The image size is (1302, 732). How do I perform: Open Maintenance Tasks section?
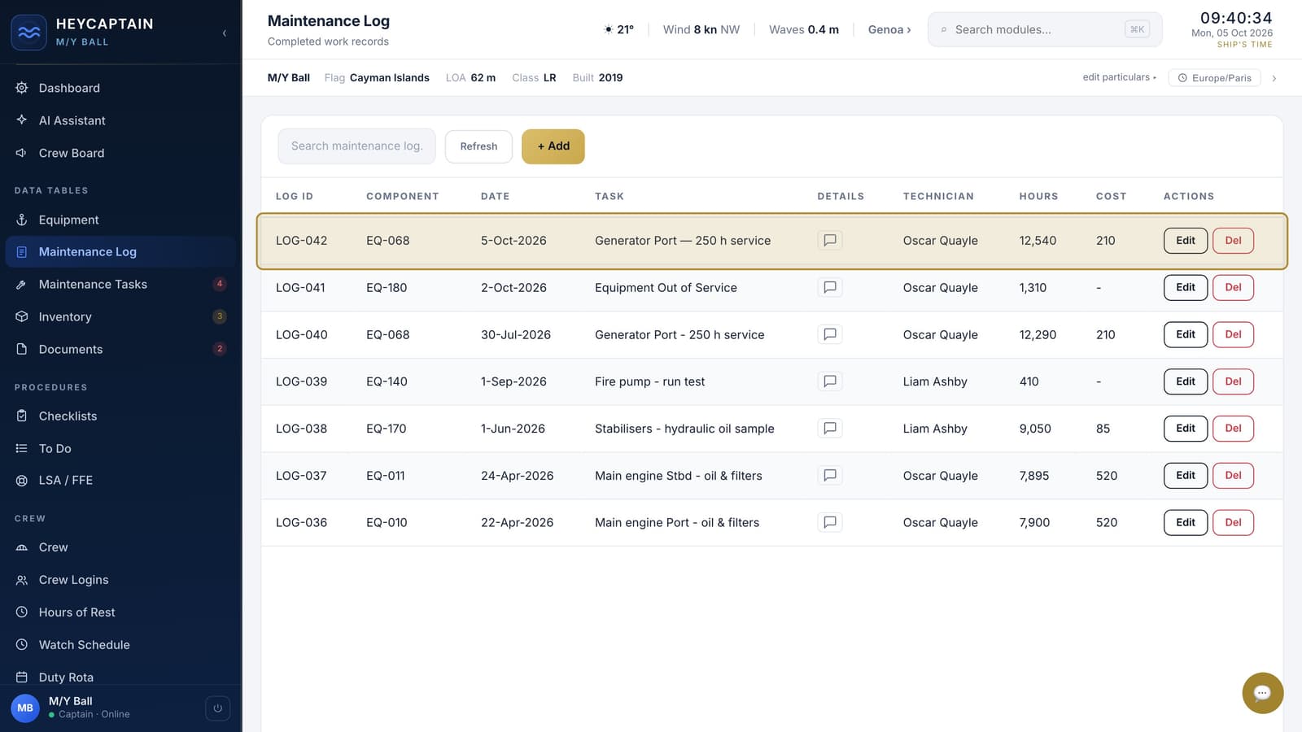tap(120, 284)
